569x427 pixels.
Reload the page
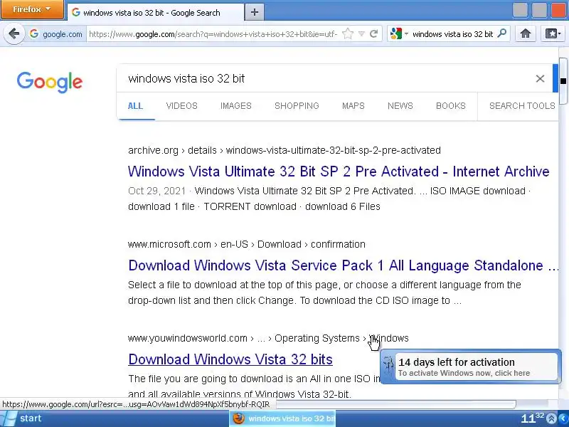374,33
